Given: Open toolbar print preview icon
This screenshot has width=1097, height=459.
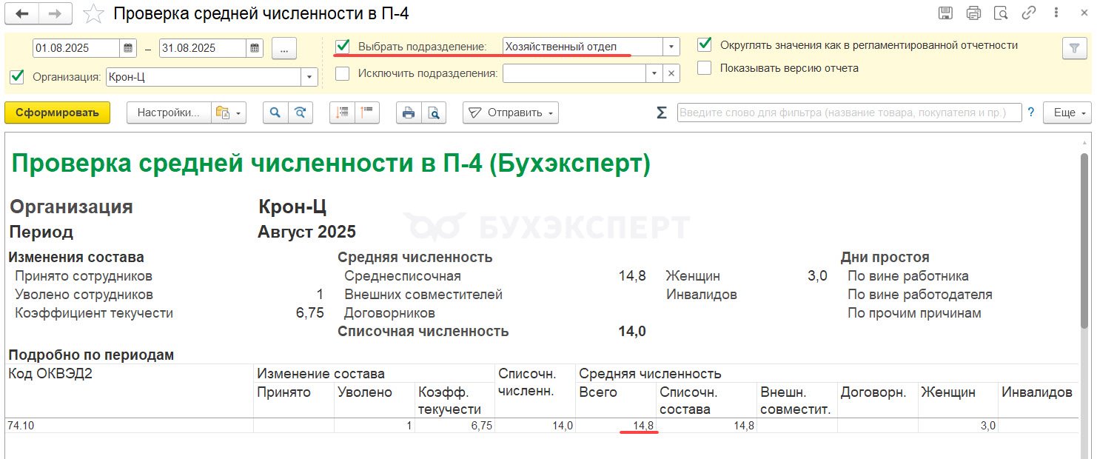Looking at the screenshot, I should 434,113.
